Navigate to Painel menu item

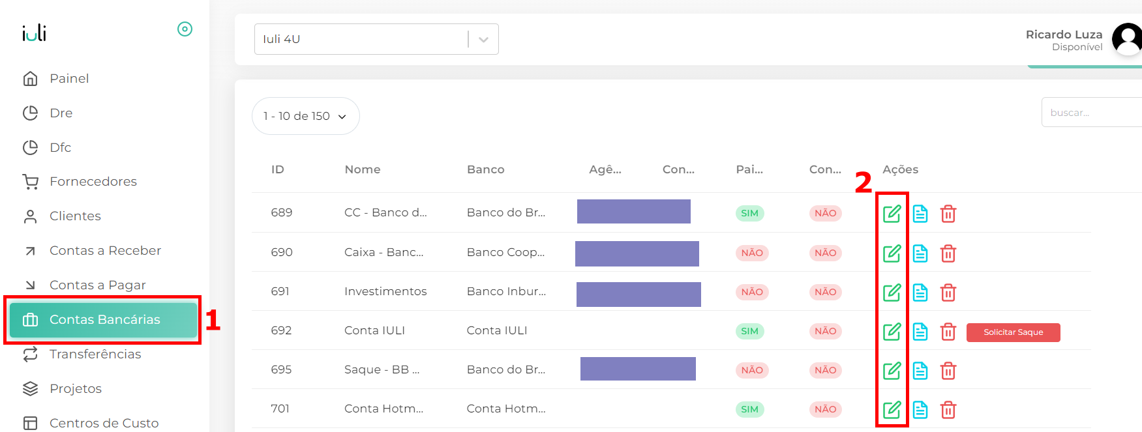click(x=69, y=78)
